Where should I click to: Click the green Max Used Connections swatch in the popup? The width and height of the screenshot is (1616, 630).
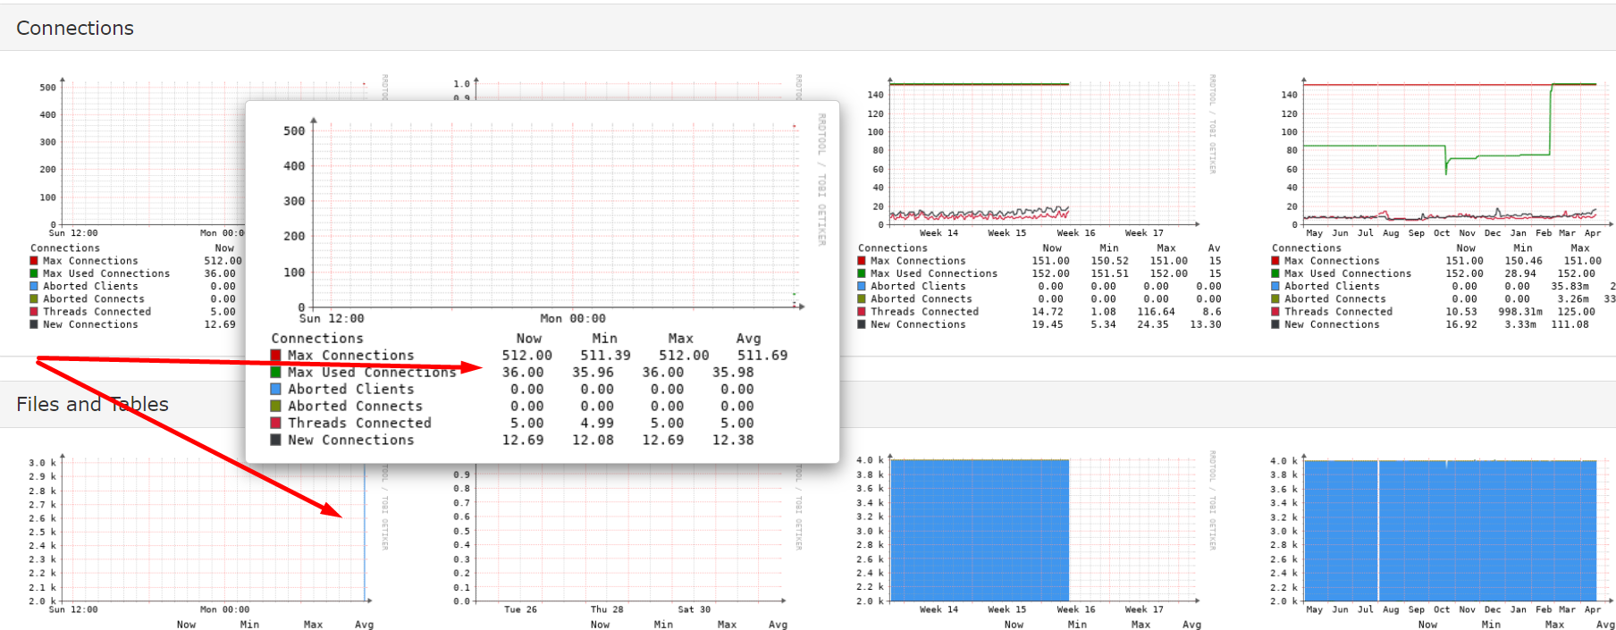(276, 373)
